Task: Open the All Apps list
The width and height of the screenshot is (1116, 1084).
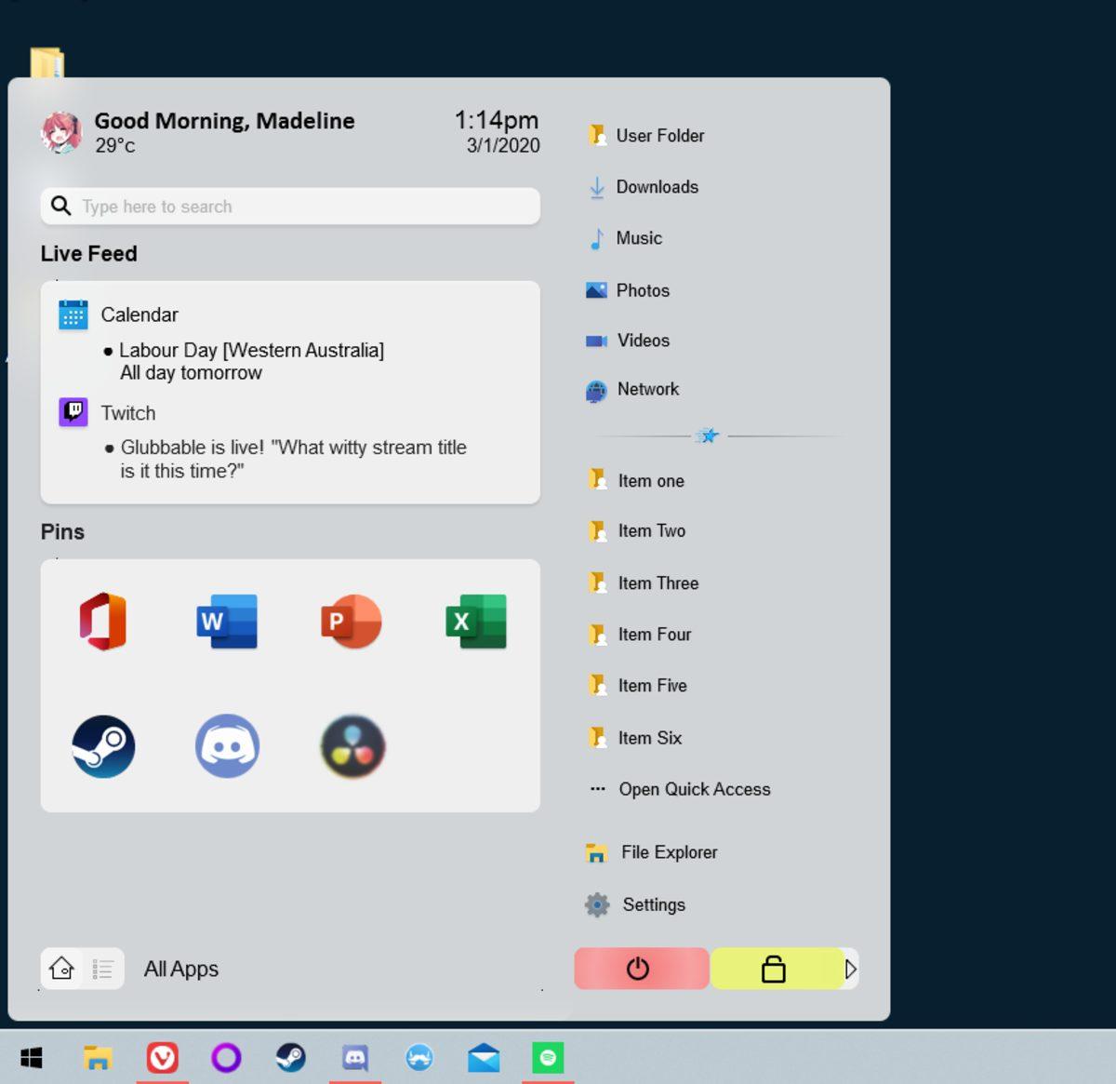Action: (x=180, y=969)
